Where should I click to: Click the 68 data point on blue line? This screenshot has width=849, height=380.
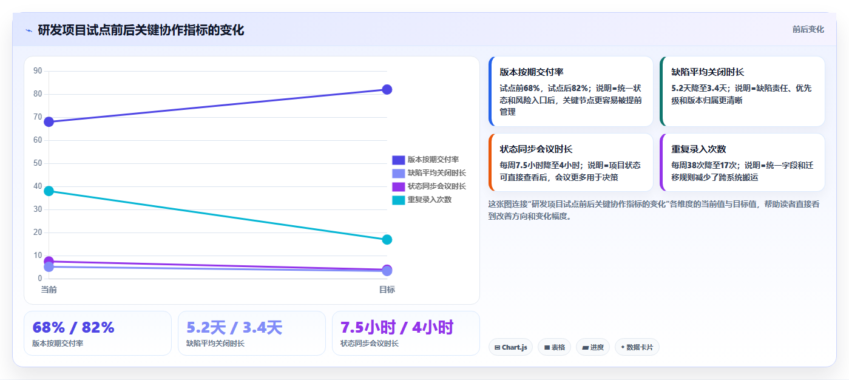[x=49, y=122]
